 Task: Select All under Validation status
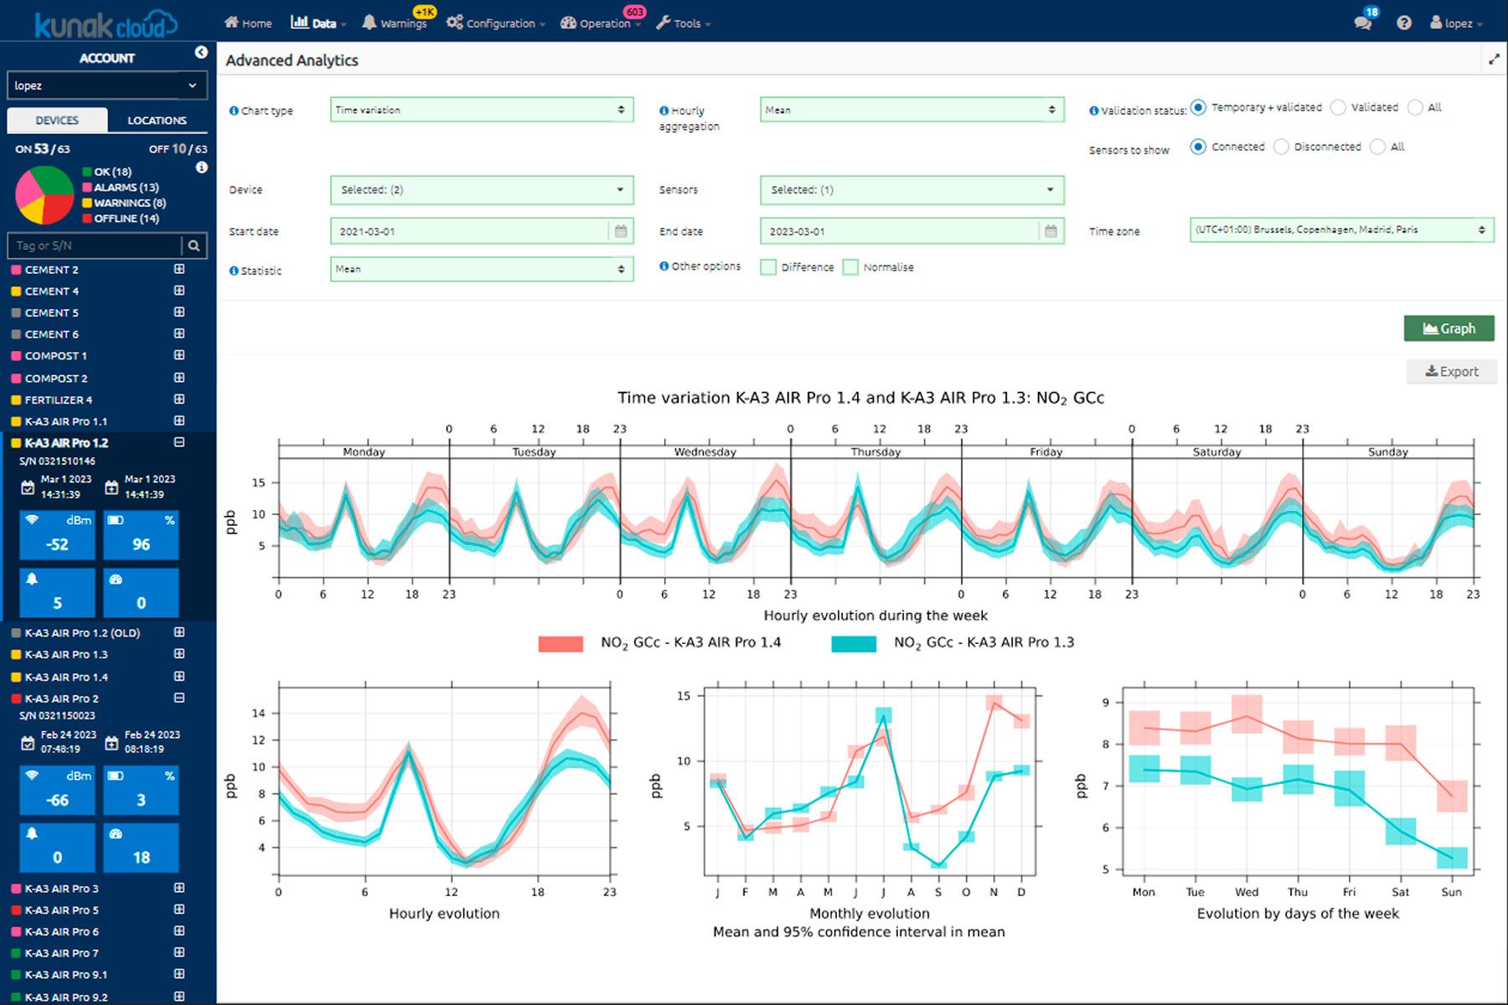[1415, 107]
